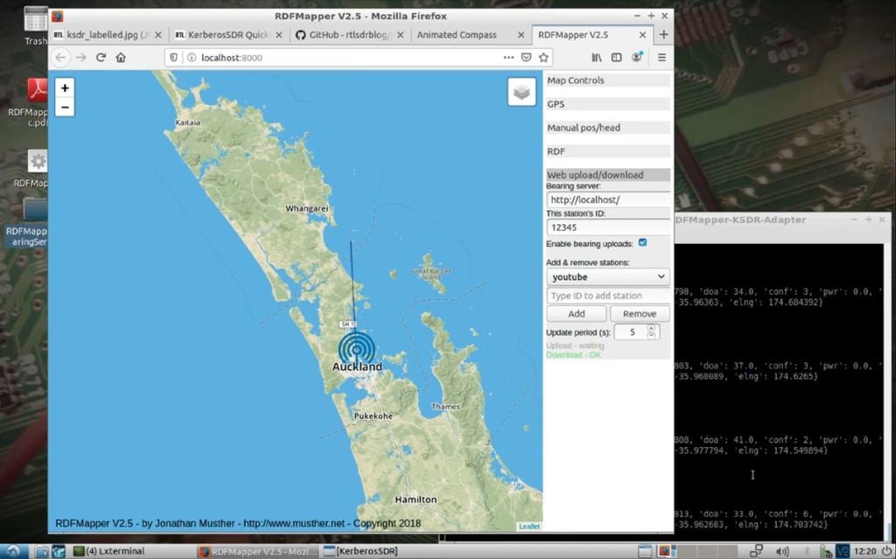Click the volume icon in system tray
896x559 pixels.
pos(782,551)
